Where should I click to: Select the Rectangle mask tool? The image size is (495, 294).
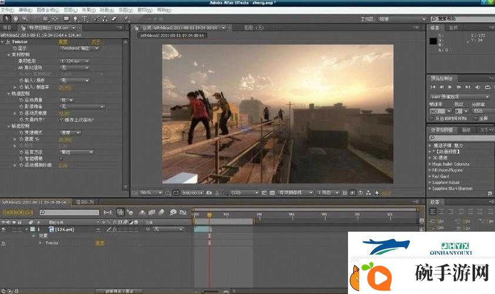pyautogui.click(x=66, y=19)
